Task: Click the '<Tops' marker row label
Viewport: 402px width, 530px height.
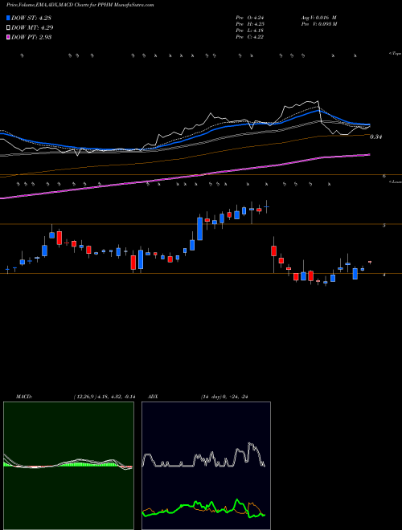Action: pos(395,54)
